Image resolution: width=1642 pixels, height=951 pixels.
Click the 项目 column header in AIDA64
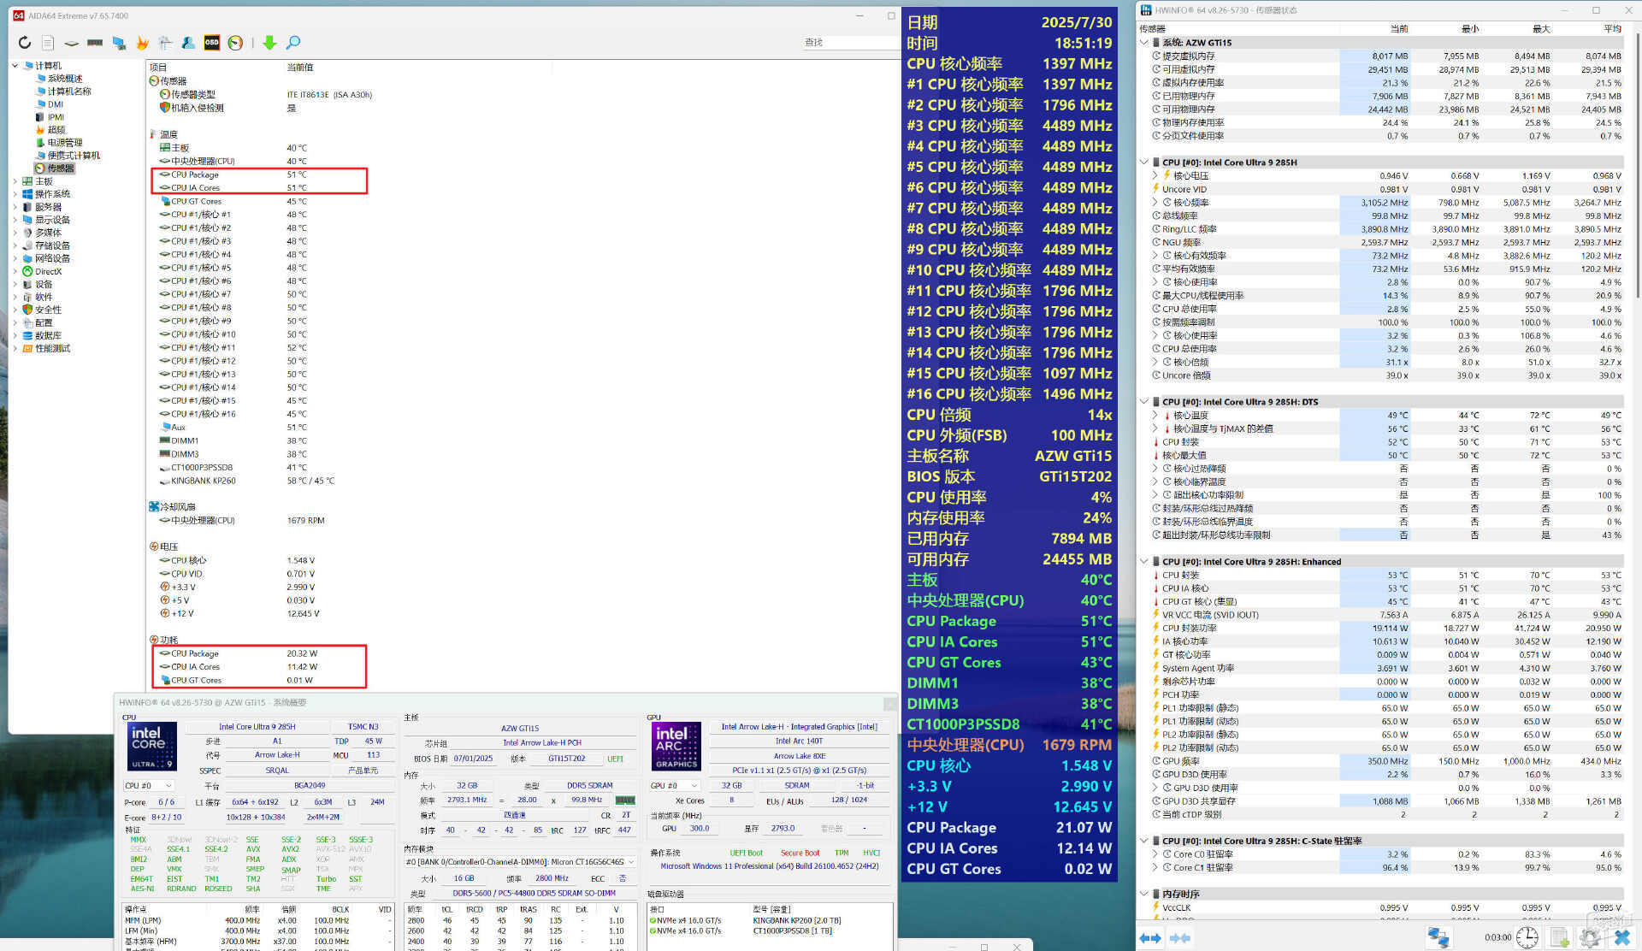click(x=158, y=67)
